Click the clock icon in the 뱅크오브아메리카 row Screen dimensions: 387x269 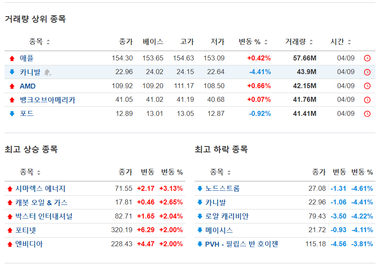click(x=367, y=100)
